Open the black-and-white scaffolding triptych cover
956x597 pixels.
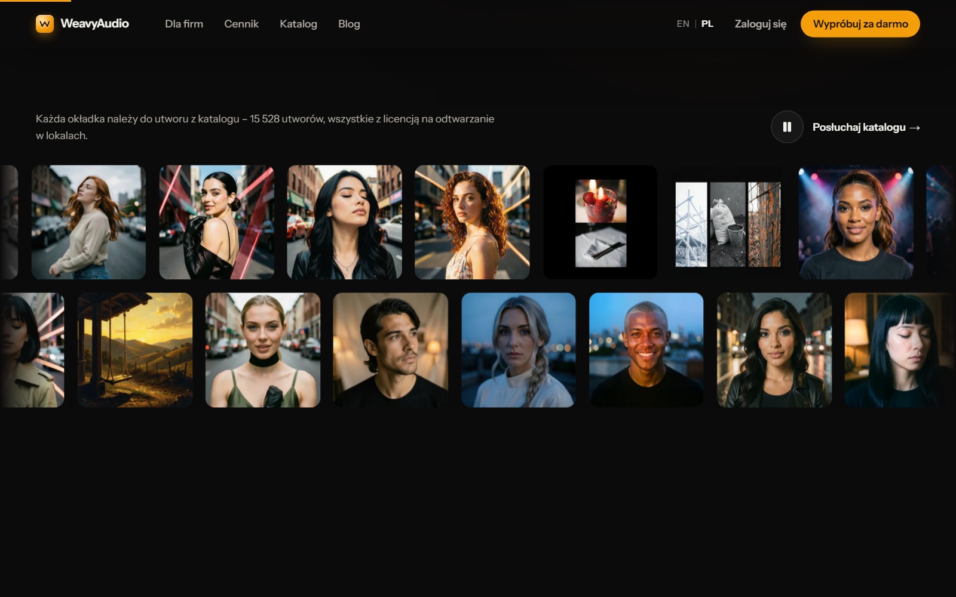click(x=728, y=222)
